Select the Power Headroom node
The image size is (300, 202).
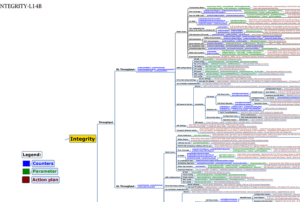[184, 135]
